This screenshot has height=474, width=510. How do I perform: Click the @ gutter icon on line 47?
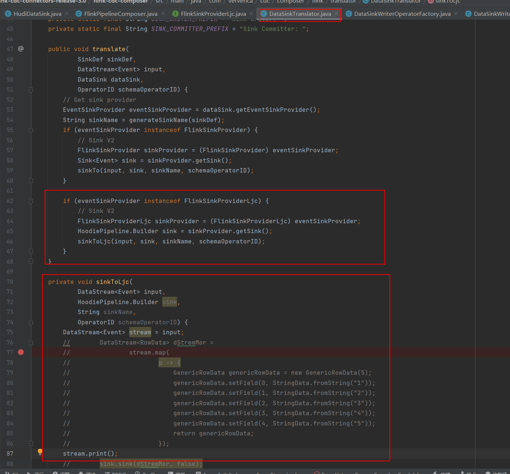(21, 49)
